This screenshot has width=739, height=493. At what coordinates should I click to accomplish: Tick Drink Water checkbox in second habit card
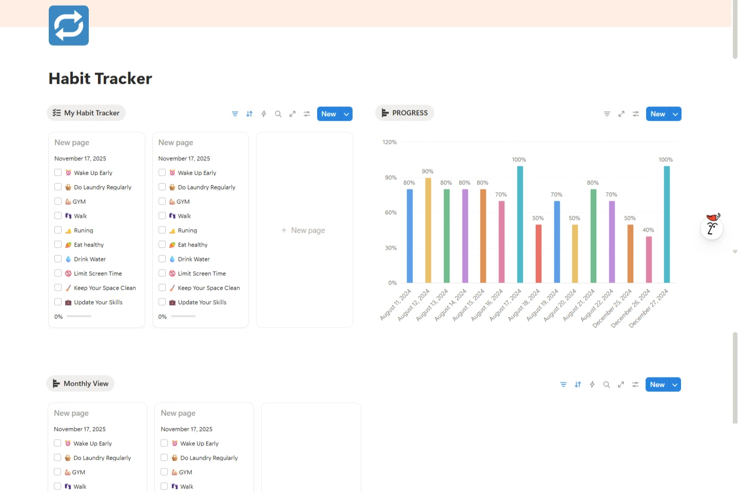click(x=162, y=259)
